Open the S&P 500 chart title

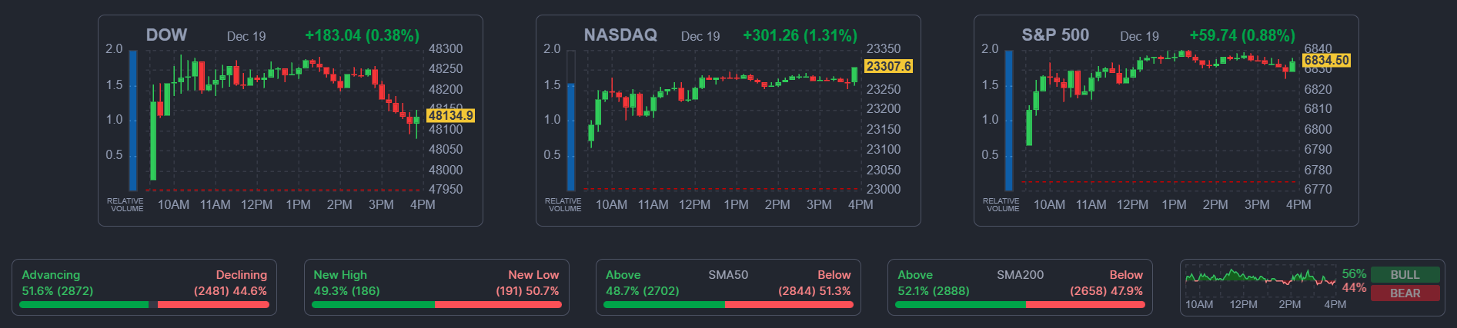click(1054, 35)
